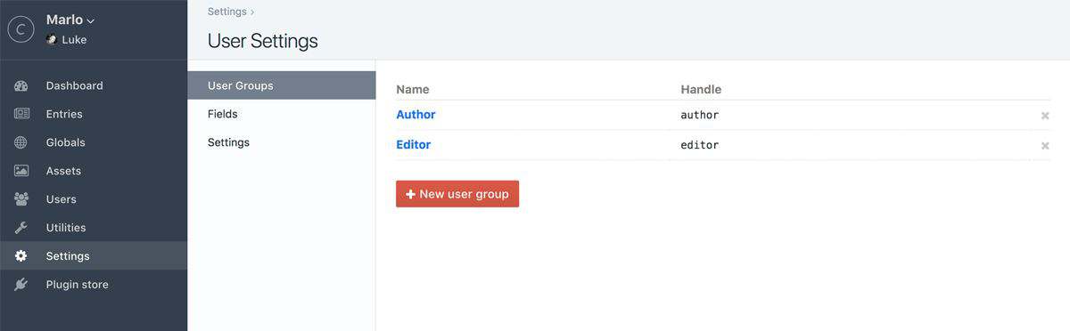Open the Editor group link
Image resolution: width=1070 pixels, height=331 pixels.
pos(413,144)
